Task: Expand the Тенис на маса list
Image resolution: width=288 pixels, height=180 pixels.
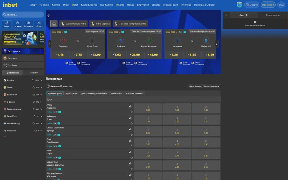Action: (41, 109)
